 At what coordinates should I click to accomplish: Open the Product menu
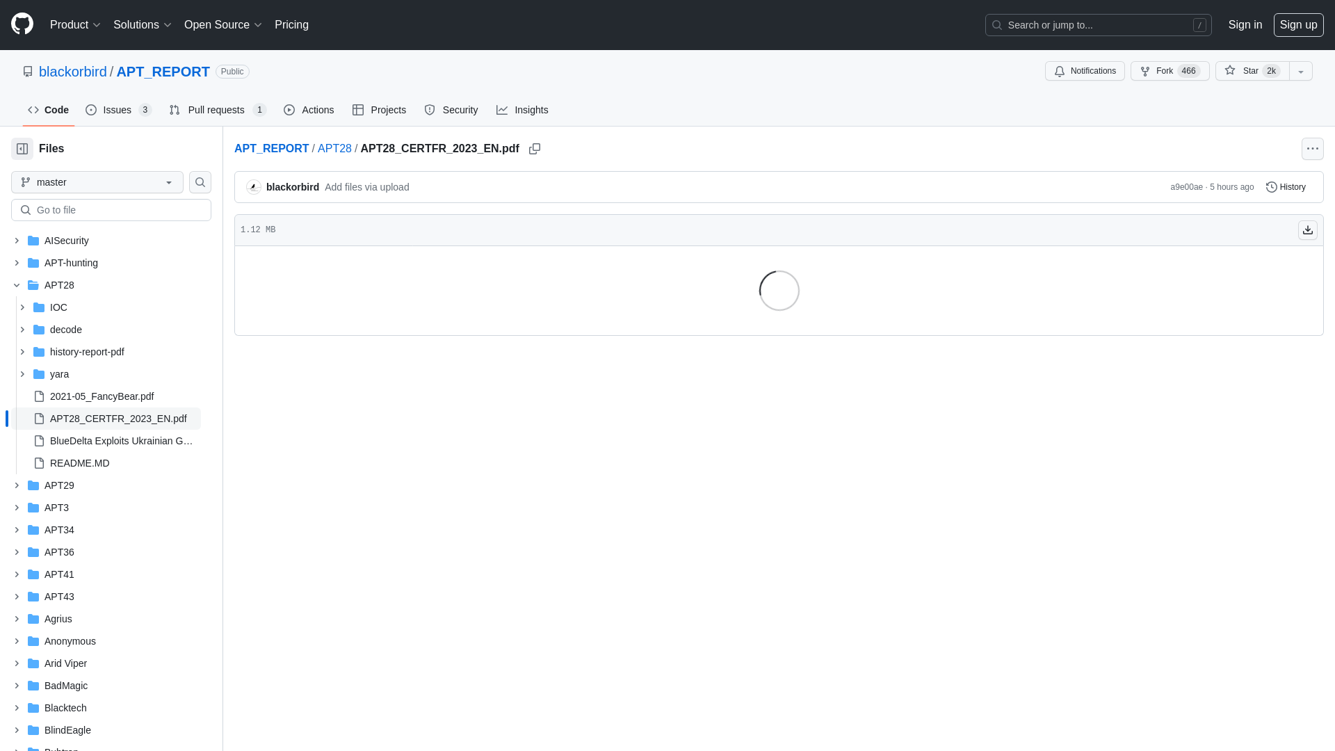coord(75,25)
